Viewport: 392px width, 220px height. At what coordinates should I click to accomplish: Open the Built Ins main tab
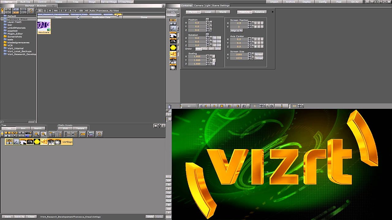click(25, 2)
